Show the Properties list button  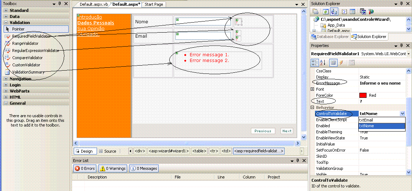click(x=333, y=63)
